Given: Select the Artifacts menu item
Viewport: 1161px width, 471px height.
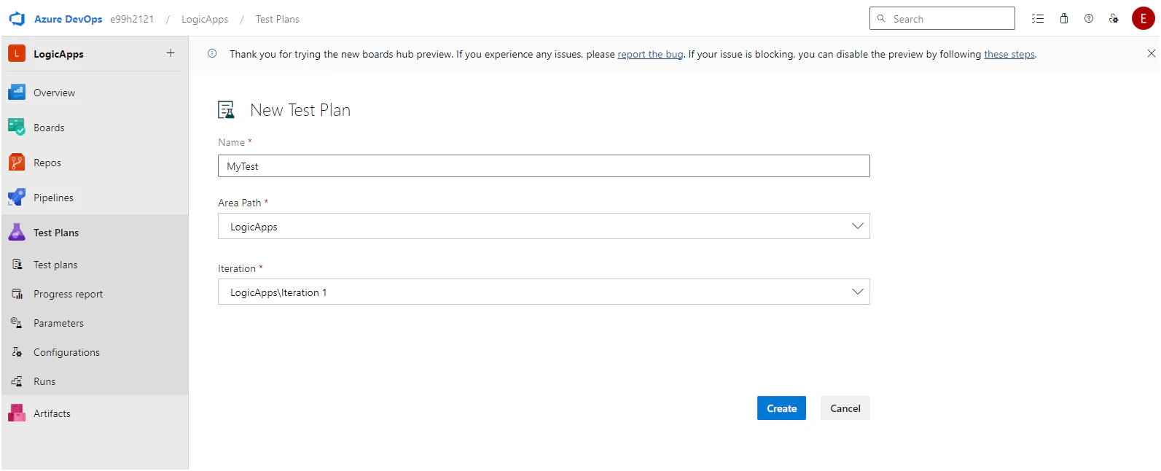Looking at the screenshot, I should click(x=95, y=413).
